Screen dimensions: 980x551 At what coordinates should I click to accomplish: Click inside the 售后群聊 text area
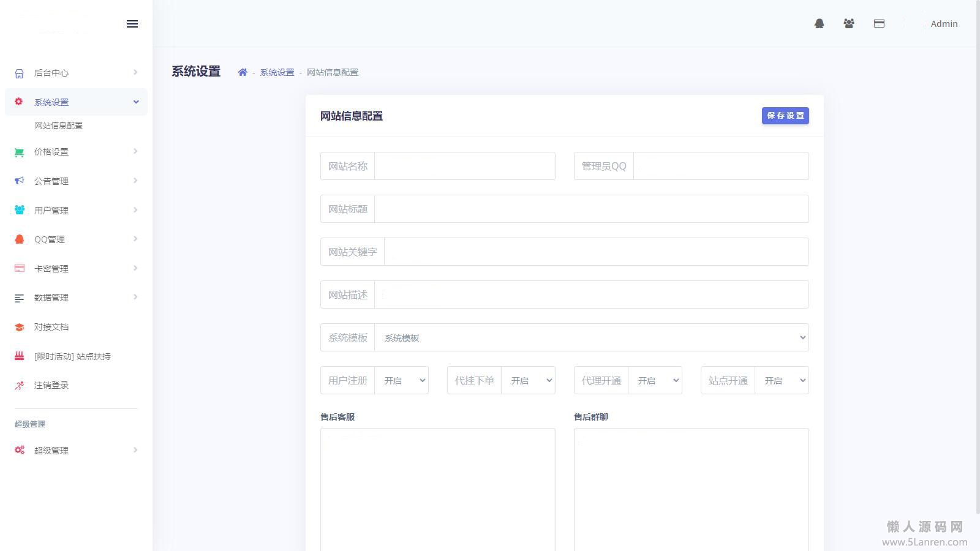click(692, 490)
